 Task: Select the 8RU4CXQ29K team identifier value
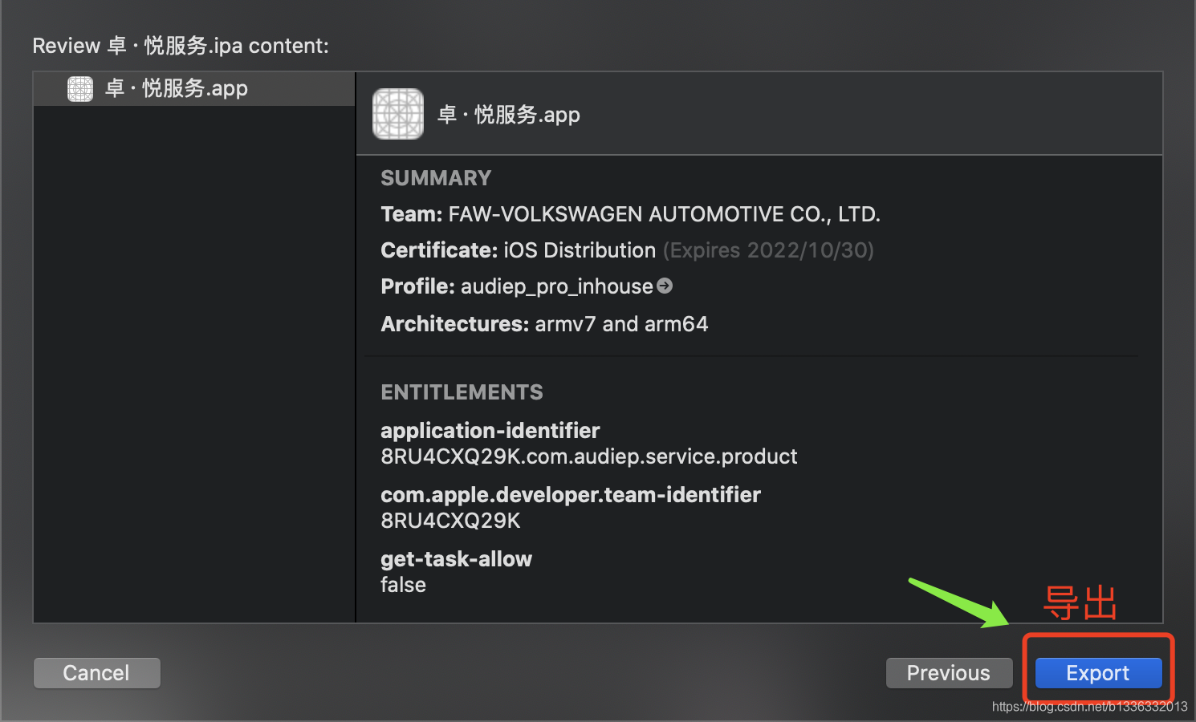tap(450, 521)
